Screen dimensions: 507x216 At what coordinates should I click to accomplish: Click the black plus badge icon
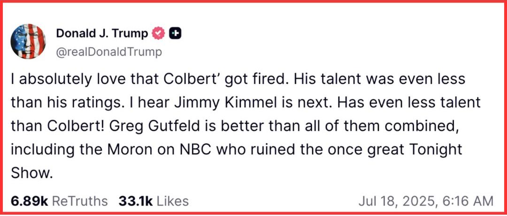(175, 33)
